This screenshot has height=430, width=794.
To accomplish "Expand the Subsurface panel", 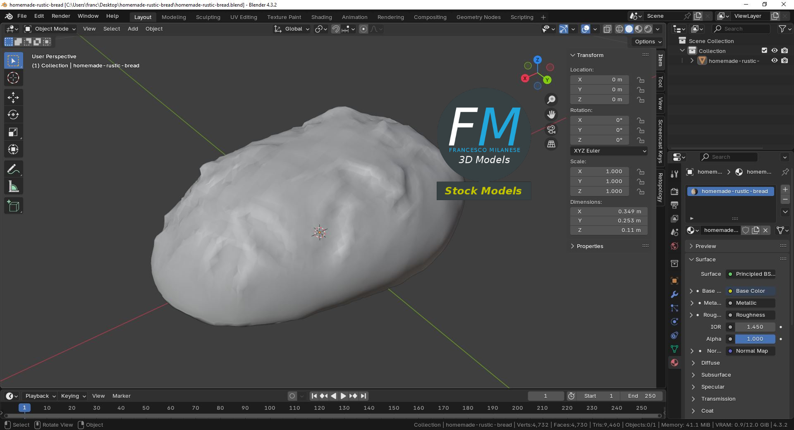I will click(716, 375).
